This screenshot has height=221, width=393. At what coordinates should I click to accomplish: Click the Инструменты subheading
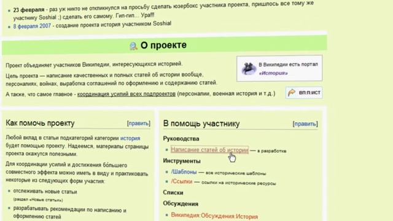(182, 161)
